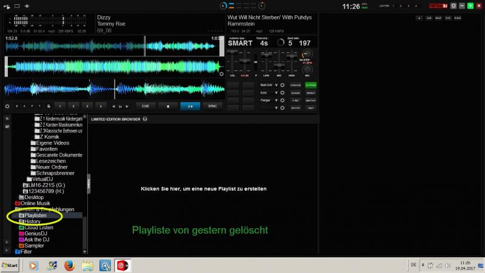Viewport: 485px width, 273px height.
Task: Click the GeniusDJ pink icon
Action: pos(21,234)
